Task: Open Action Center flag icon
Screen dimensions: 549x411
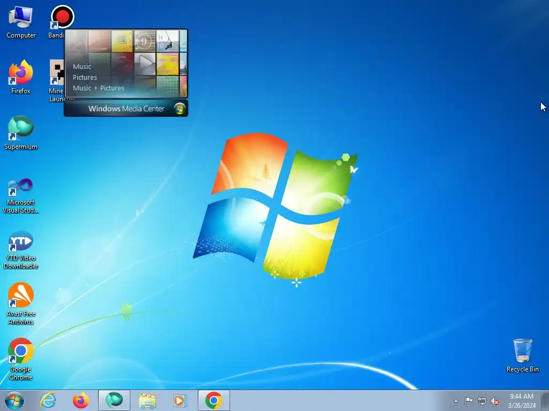Action: [469, 401]
